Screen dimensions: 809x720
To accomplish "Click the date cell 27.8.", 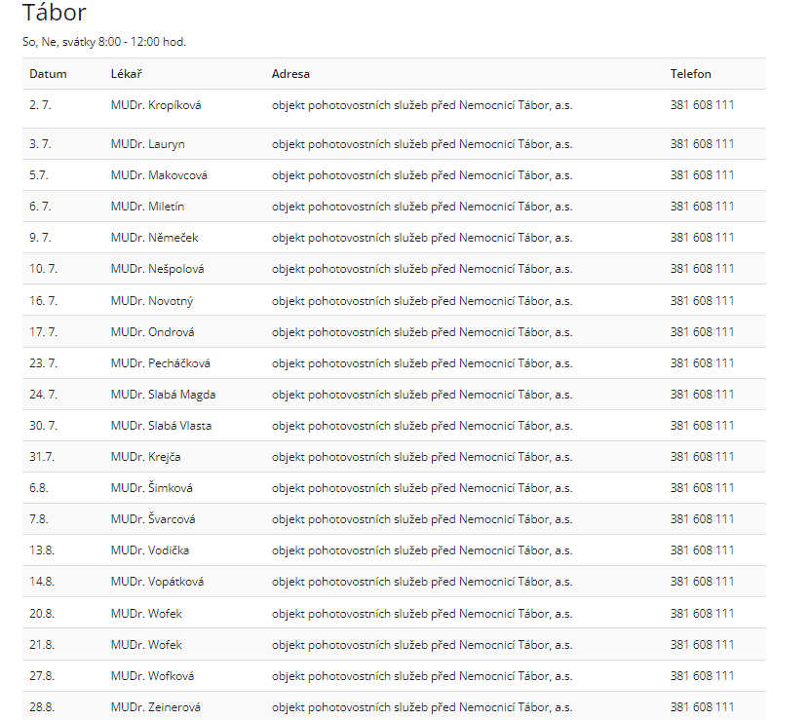I will tap(42, 676).
